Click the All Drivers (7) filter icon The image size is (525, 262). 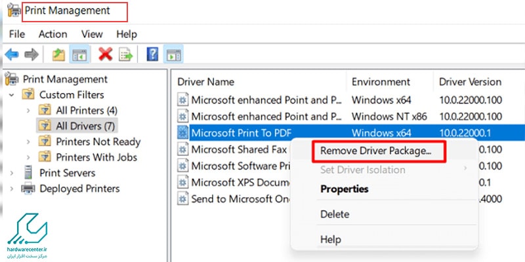click(45, 126)
